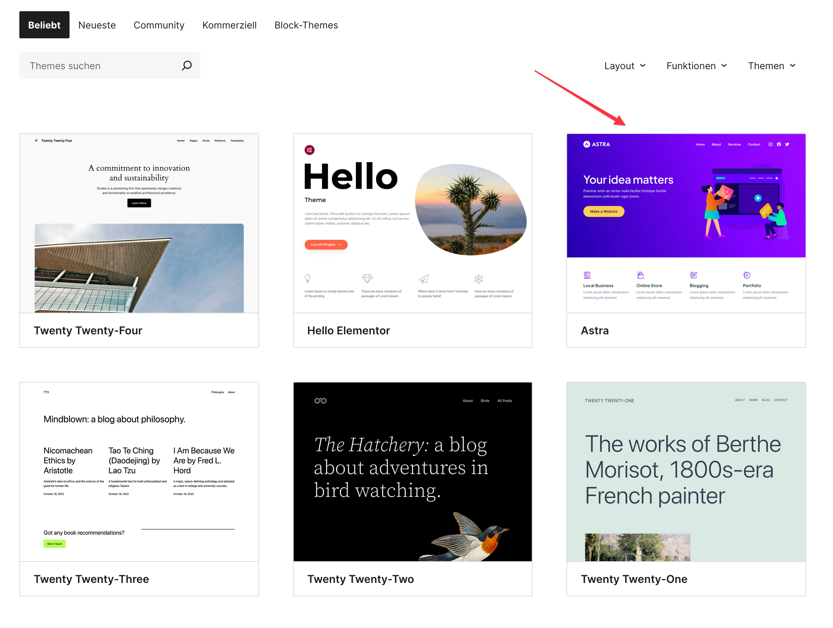This screenshot has height=628, width=833.
Task: Expand the Themen filter dropdown
Action: (x=772, y=66)
